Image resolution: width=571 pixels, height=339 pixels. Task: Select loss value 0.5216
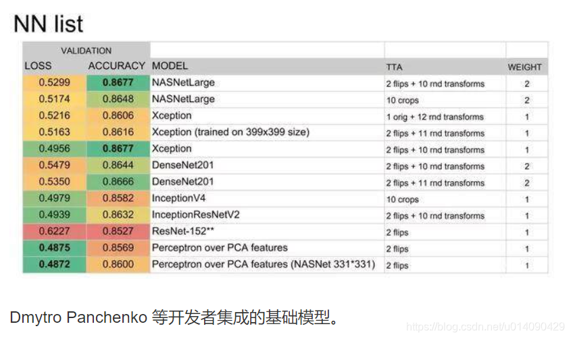pos(54,115)
